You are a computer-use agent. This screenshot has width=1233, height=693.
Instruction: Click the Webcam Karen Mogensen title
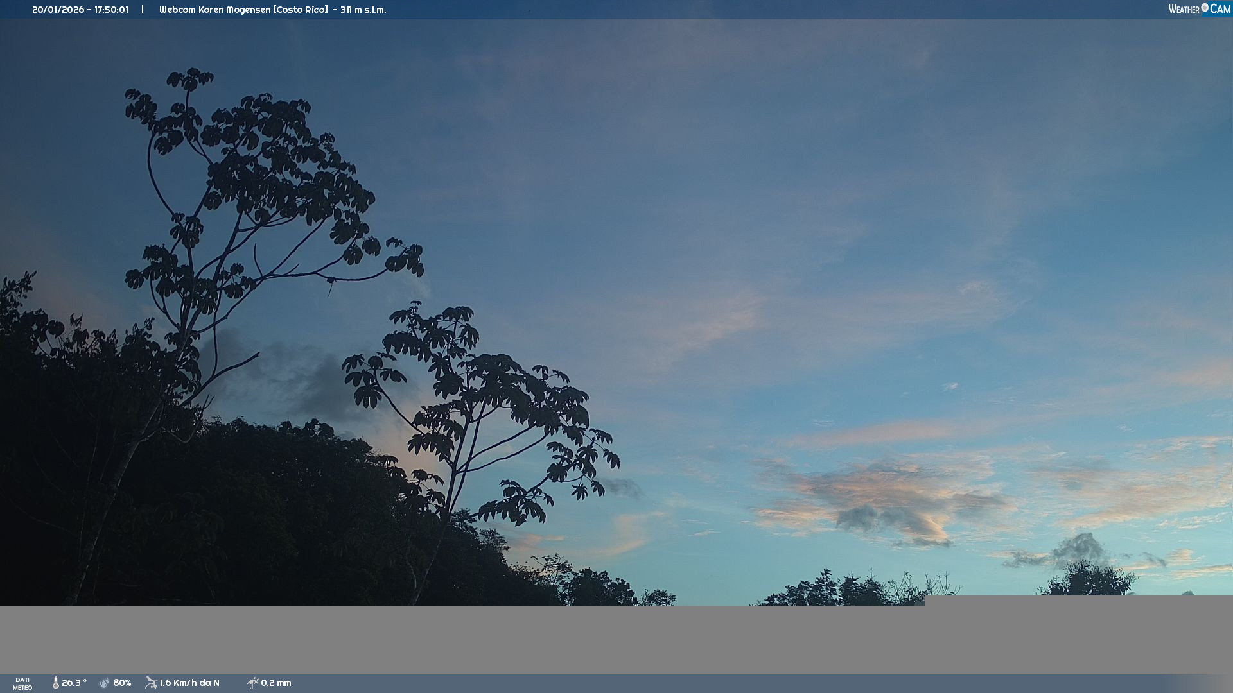tap(214, 10)
